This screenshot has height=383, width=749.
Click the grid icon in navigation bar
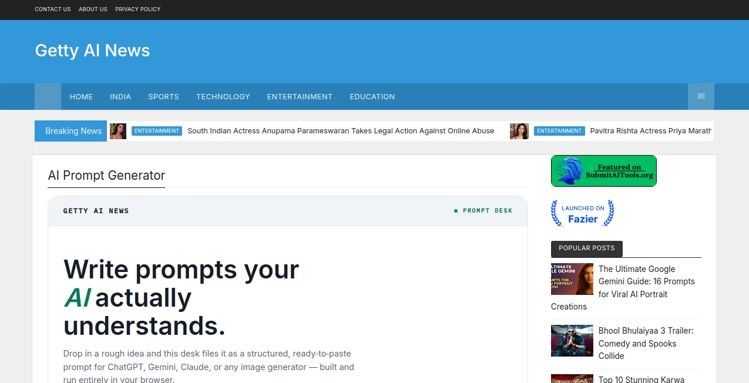[x=701, y=96]
